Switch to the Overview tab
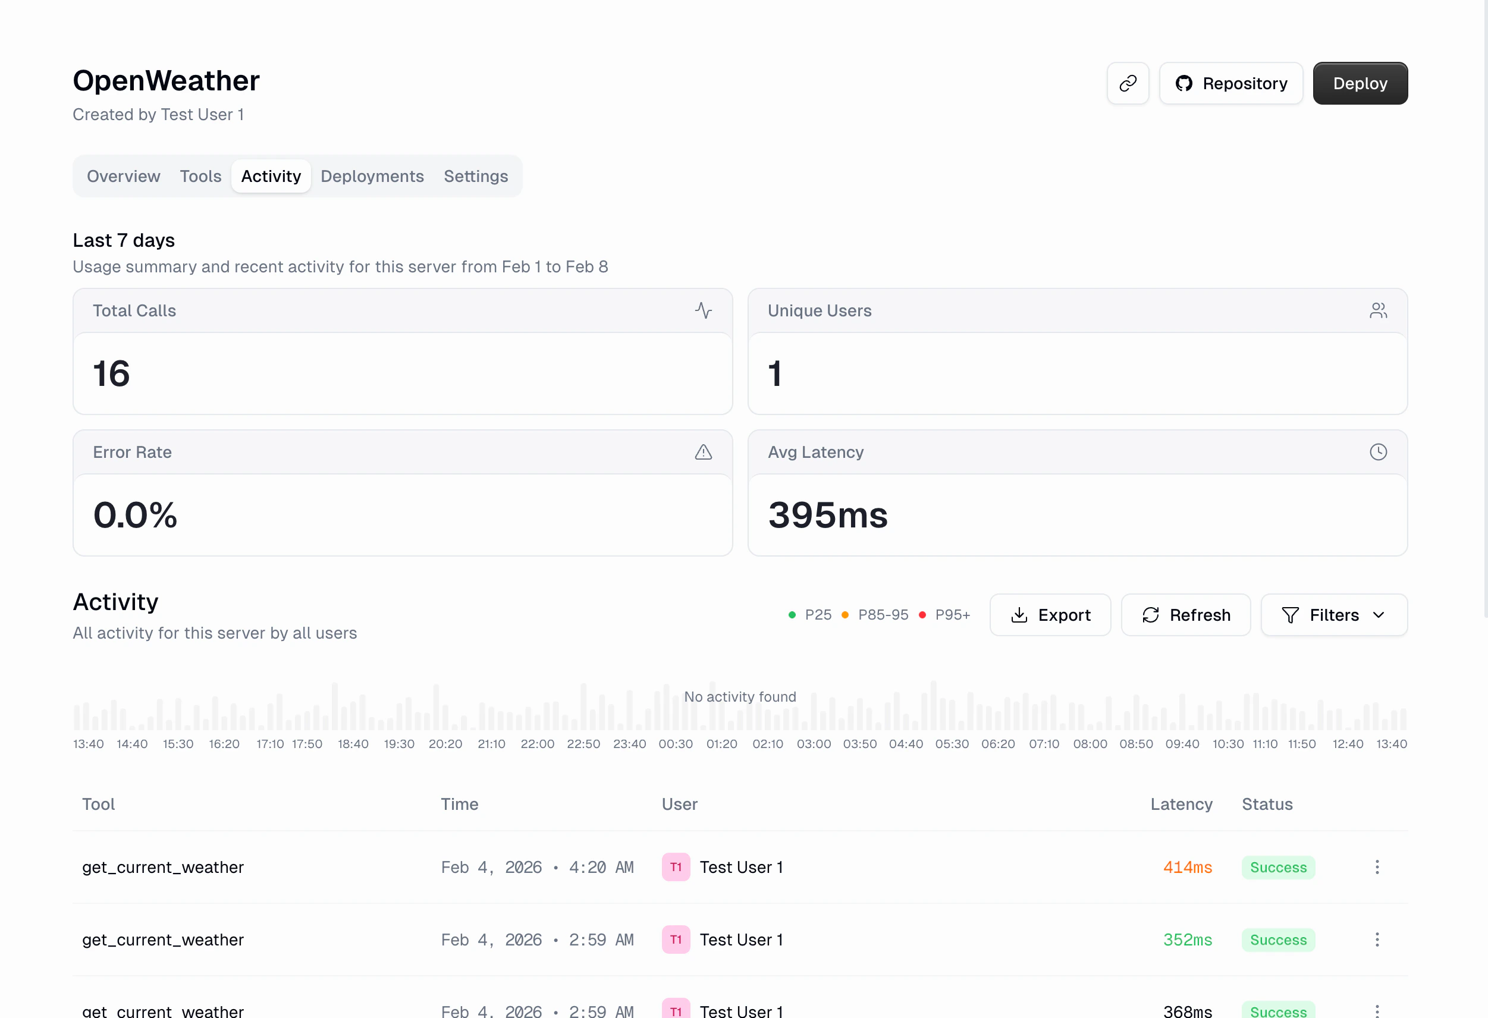The height and width of the screenshot is (1018, 1488). 123,176
